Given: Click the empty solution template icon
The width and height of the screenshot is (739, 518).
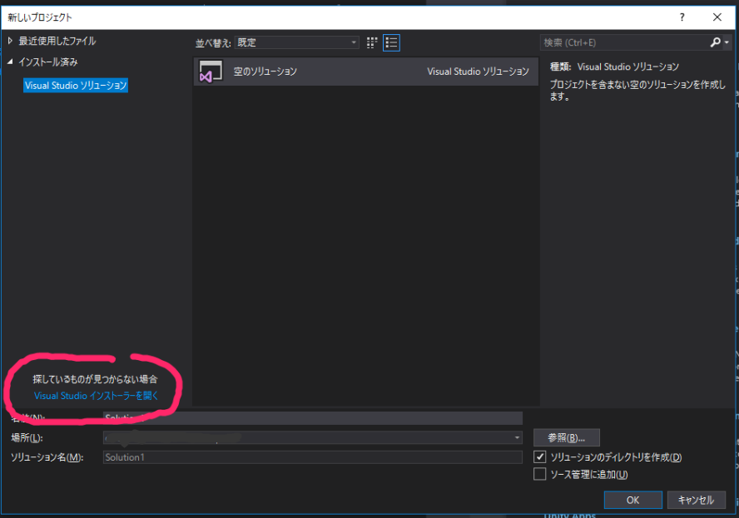Looking at the screenshot, I should pos(211,72).
